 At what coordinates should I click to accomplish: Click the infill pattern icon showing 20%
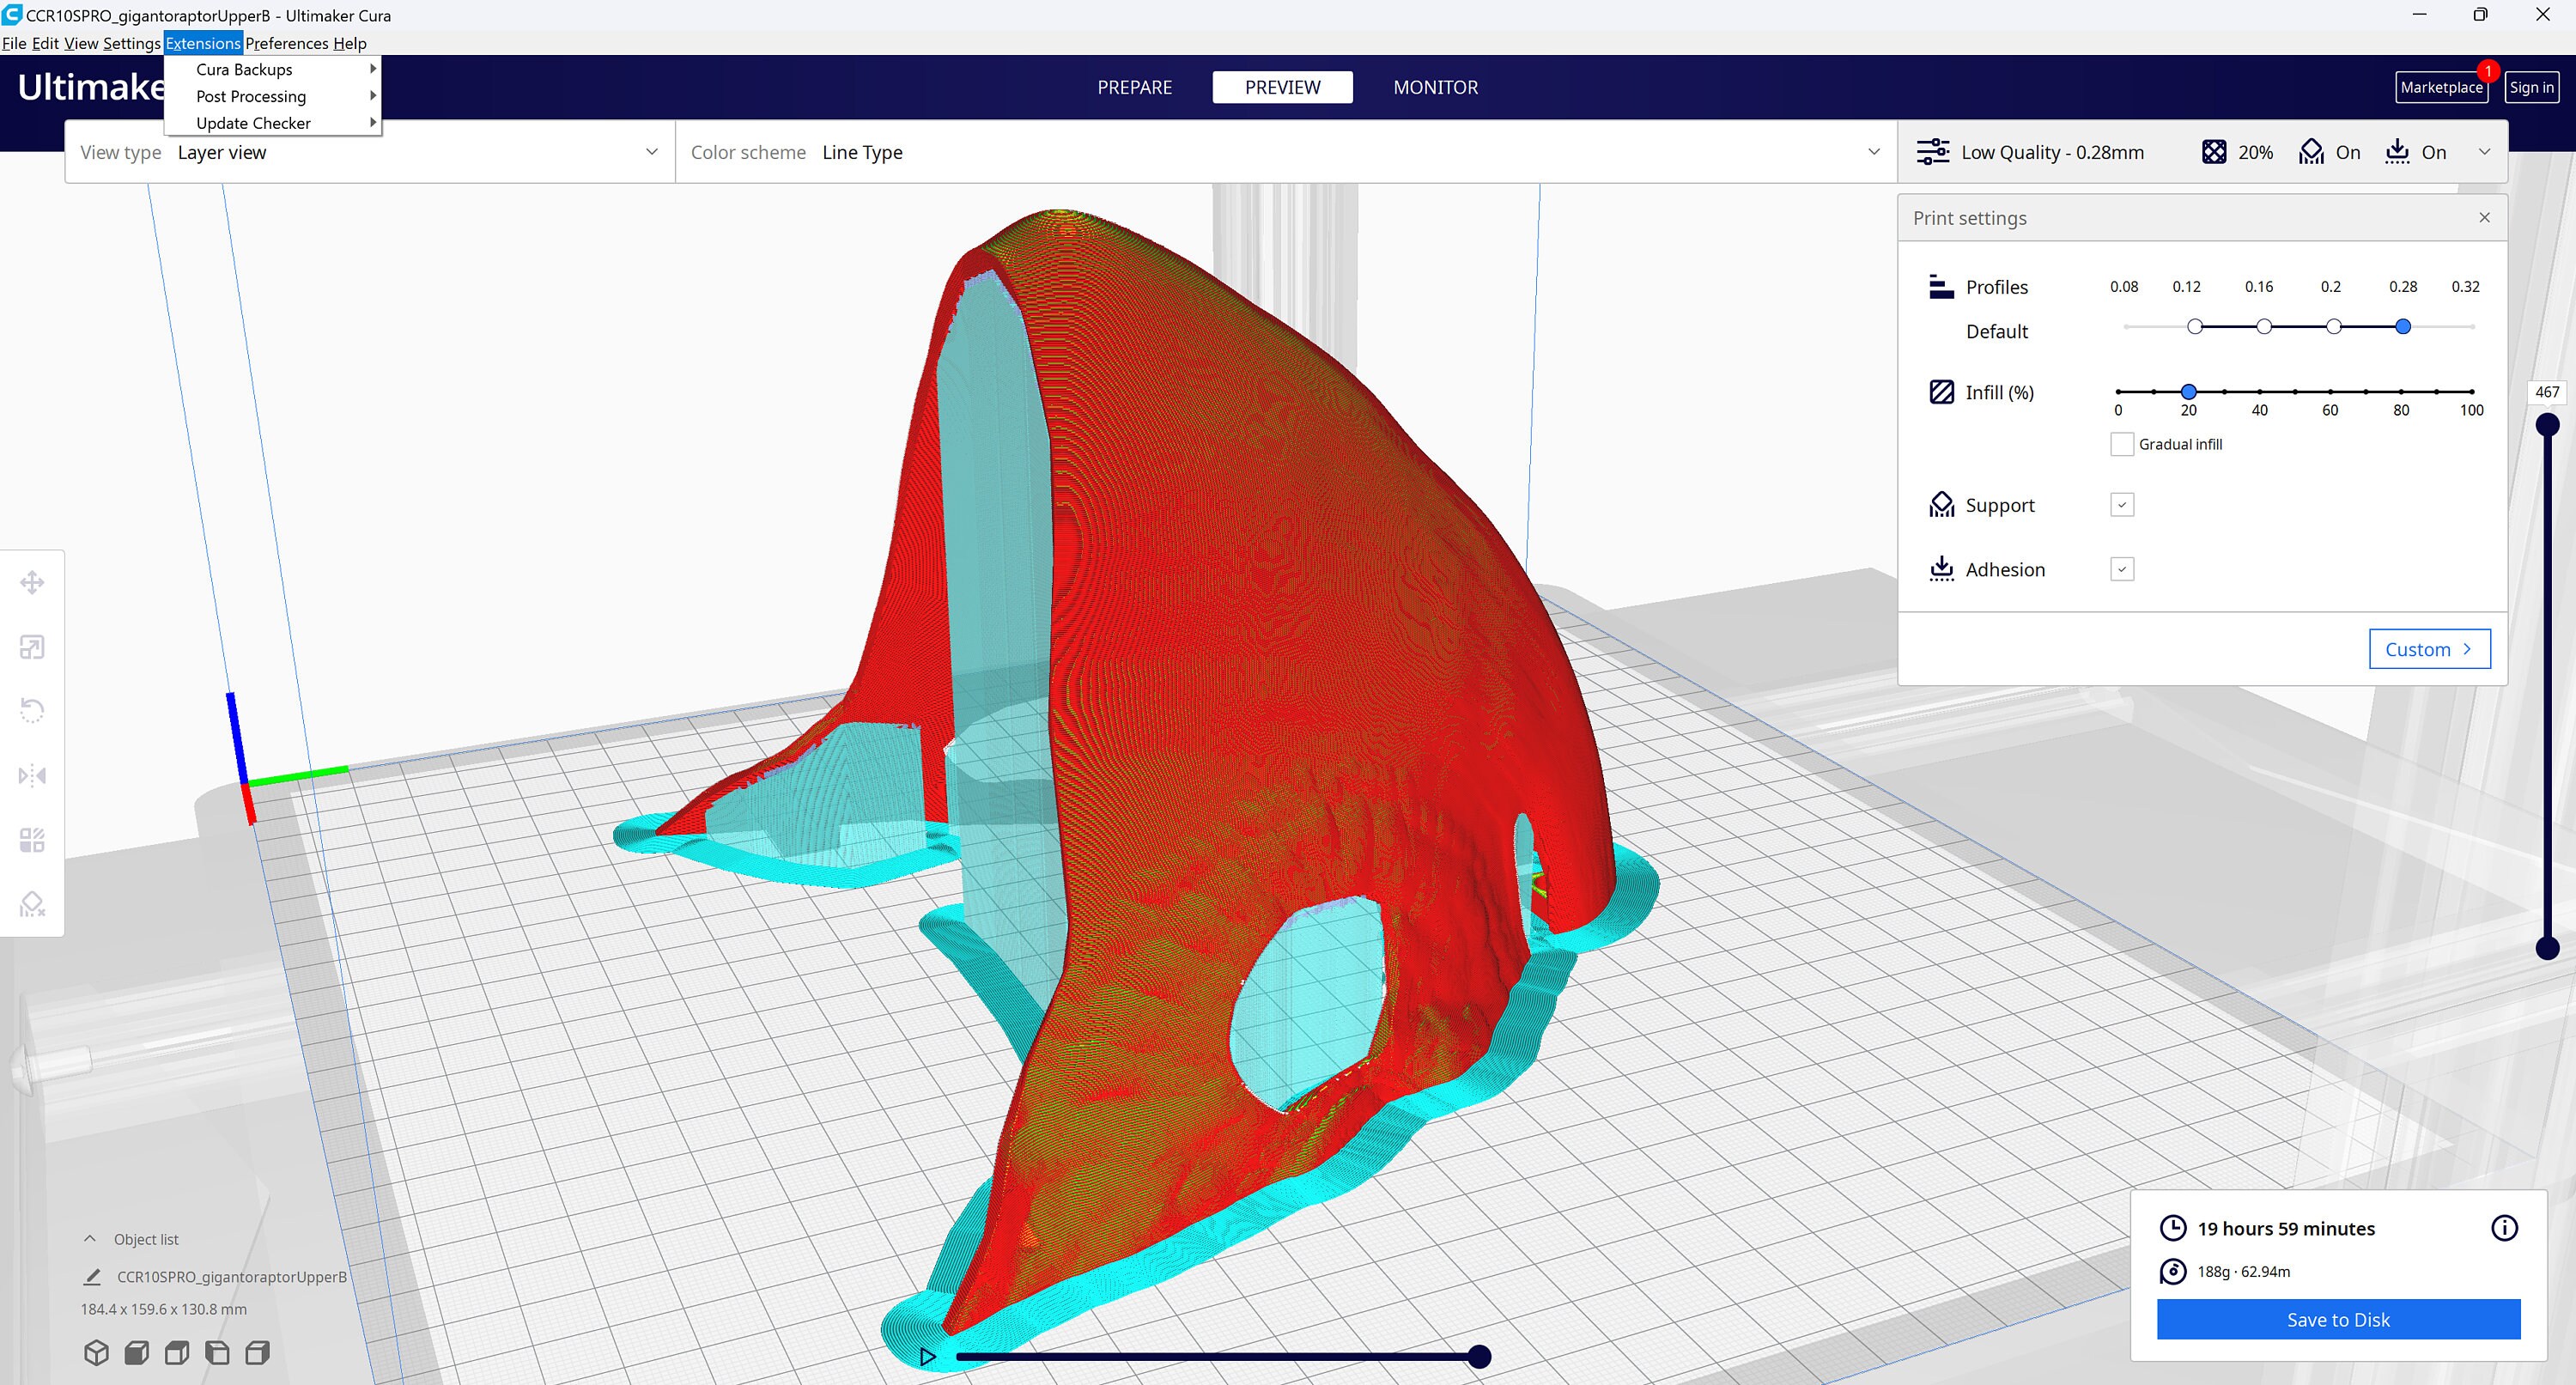2214,152
